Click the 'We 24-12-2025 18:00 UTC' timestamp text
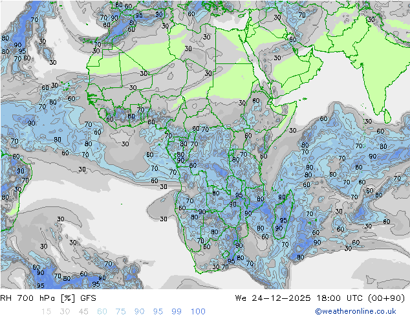 [299, 298]
